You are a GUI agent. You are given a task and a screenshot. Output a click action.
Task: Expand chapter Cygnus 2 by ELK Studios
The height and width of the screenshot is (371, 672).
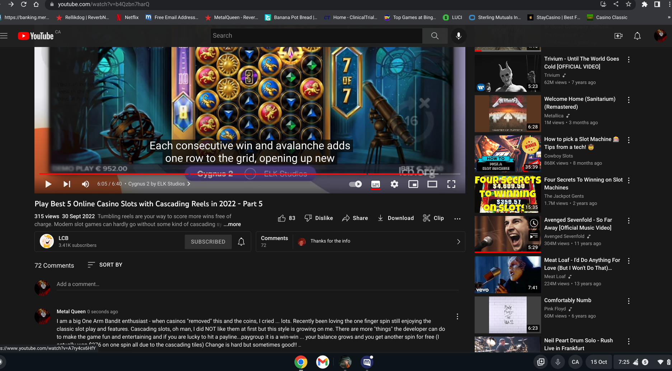point(159,184)
